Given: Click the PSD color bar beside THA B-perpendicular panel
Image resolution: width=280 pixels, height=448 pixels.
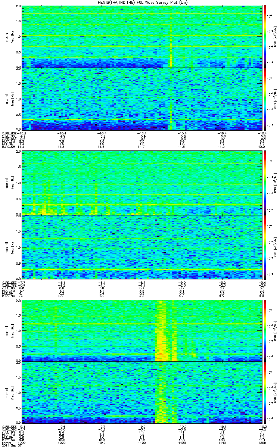Looking at the screenshot, I should click(x=265, y=36).
